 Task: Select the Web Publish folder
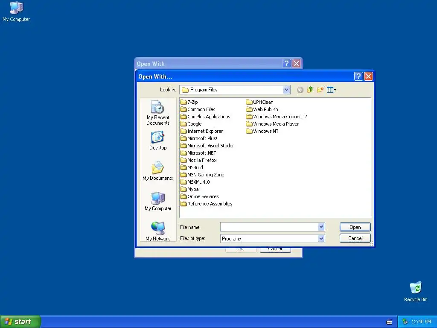[x=262, y=109]
